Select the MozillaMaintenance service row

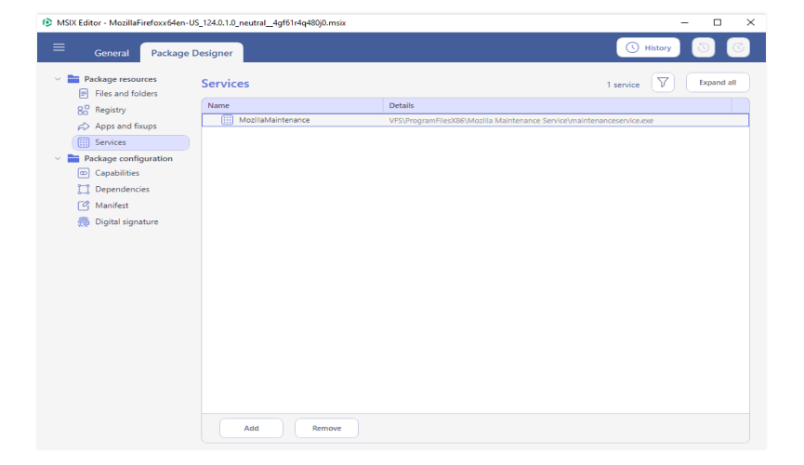(x=475, y=120)
